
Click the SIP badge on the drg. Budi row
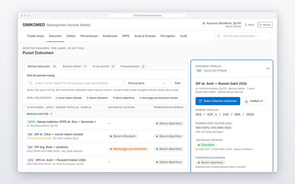(x=30, y=147)
